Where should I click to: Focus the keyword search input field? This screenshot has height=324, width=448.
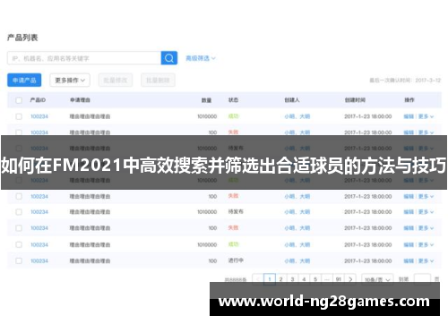tap(84, 58)
